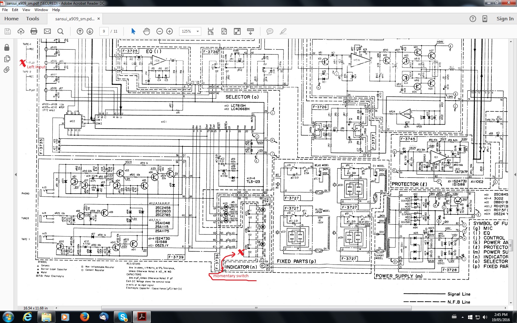
Task: Open the Help question mark icon
Action: (473, 19)
